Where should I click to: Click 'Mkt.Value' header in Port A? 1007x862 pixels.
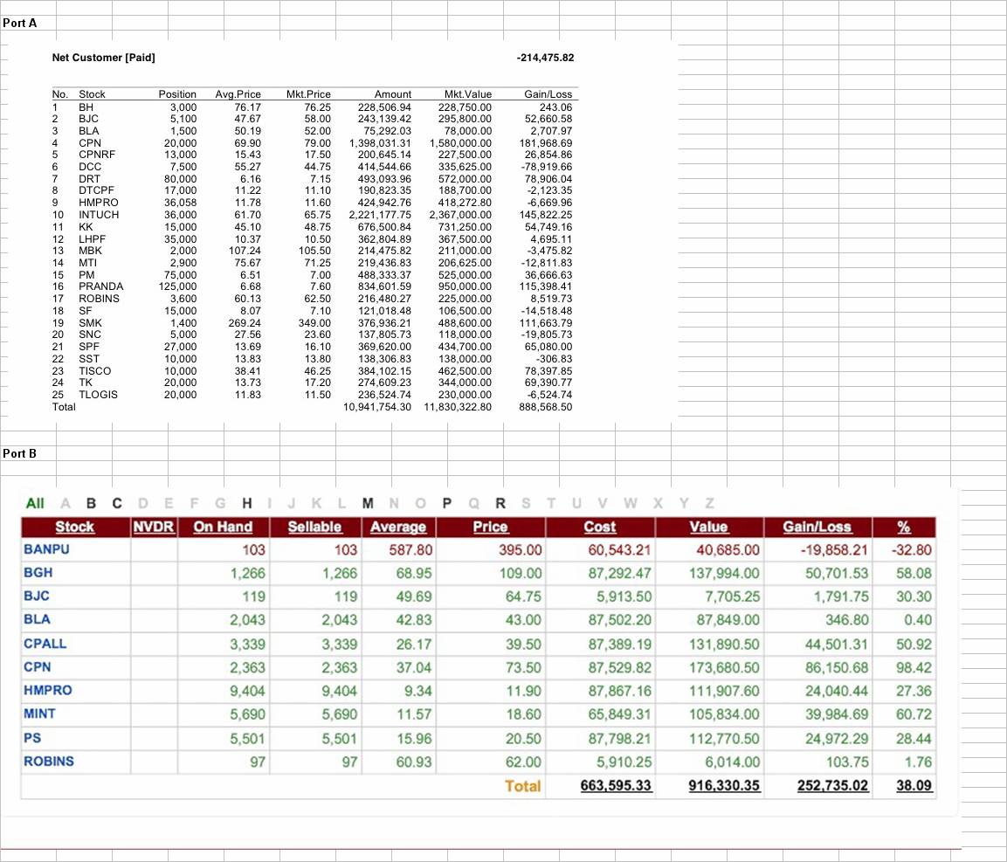point(467,93)
